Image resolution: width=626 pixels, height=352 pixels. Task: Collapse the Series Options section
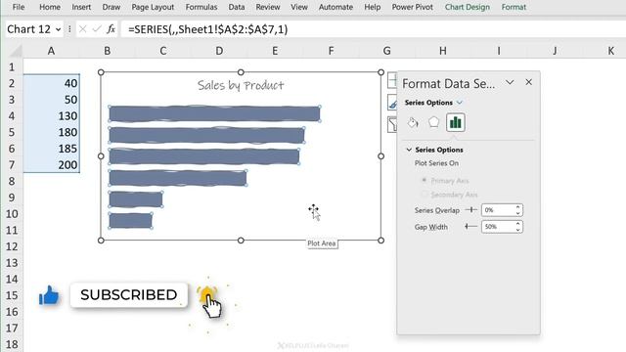409,150
